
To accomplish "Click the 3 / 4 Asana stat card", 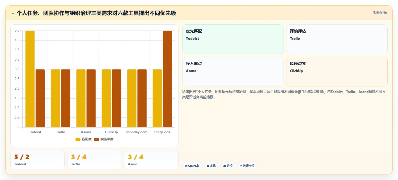I will click(x=151, y=160).
